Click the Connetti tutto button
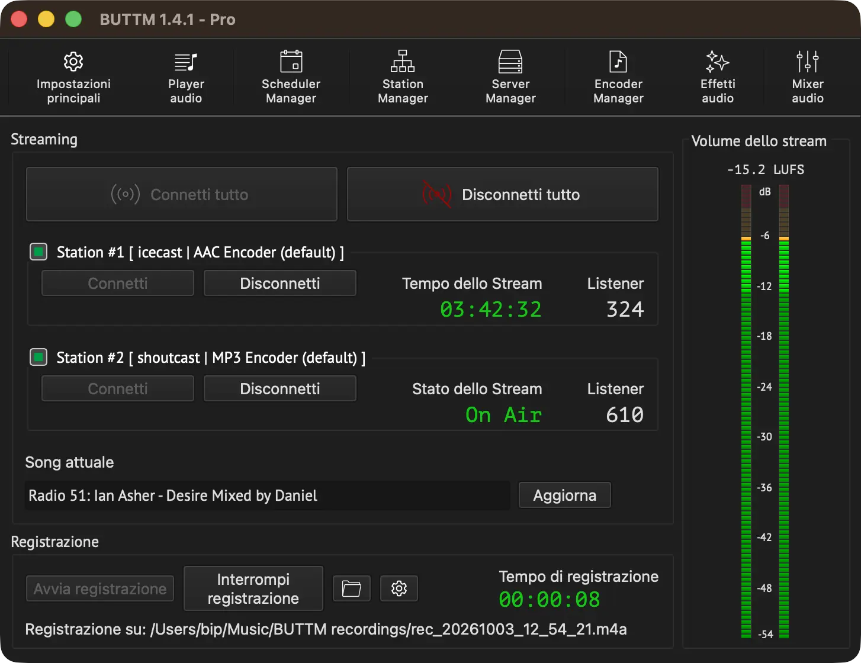Screen dimensions: 861x663 182,194
